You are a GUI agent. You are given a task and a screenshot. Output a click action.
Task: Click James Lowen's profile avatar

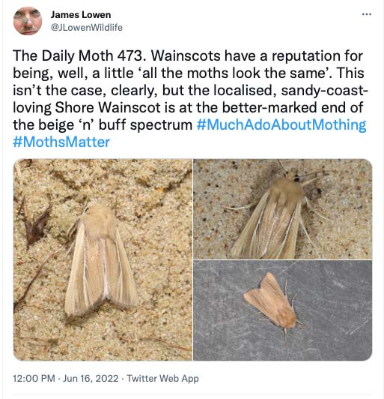tap(28, 21)
